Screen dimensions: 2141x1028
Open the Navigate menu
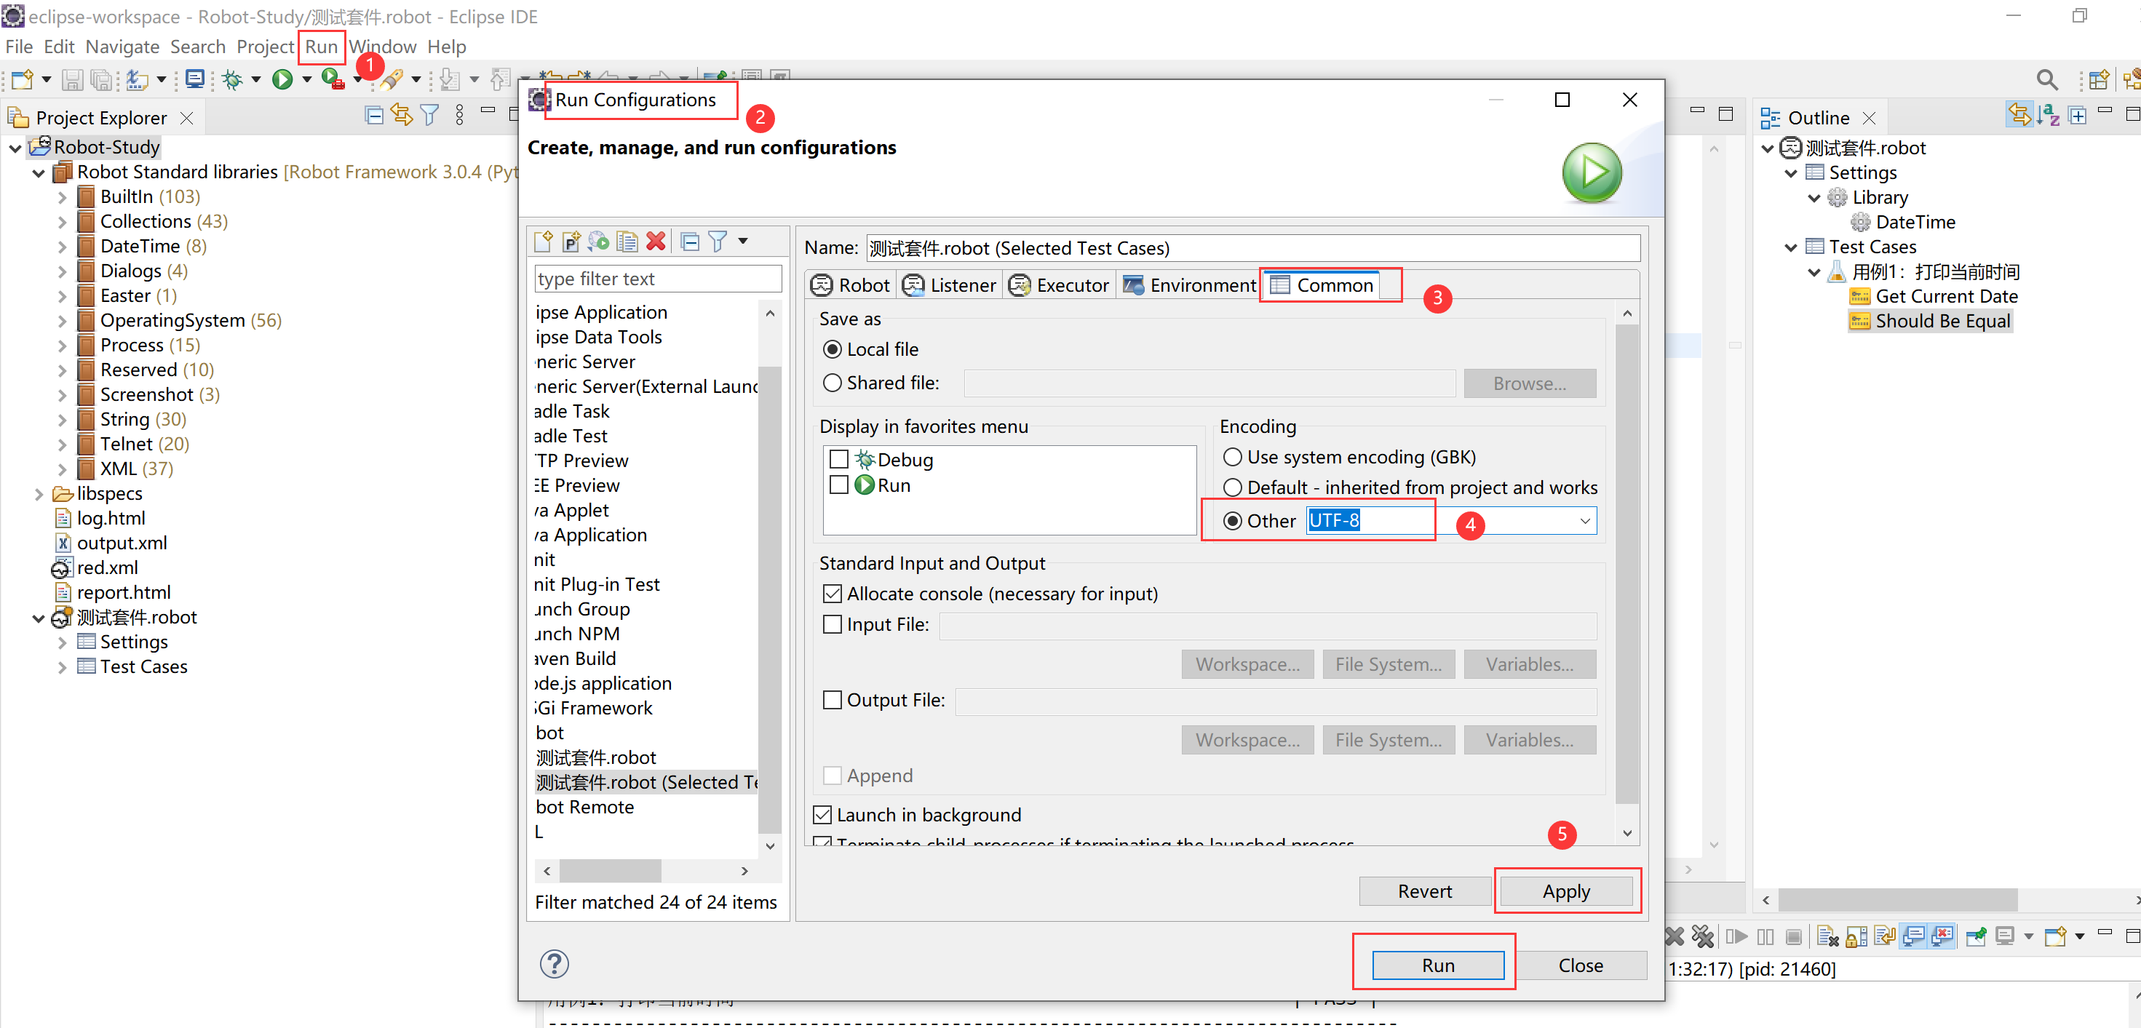[122, 47]
